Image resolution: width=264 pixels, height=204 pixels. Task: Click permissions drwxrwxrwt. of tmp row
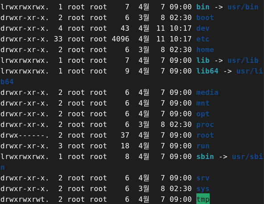click(x=24, y=200)
